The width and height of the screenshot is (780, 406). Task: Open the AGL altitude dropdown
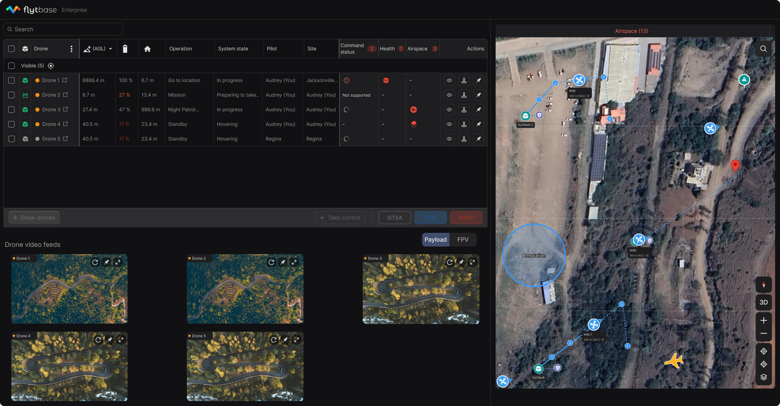[98, 48]
